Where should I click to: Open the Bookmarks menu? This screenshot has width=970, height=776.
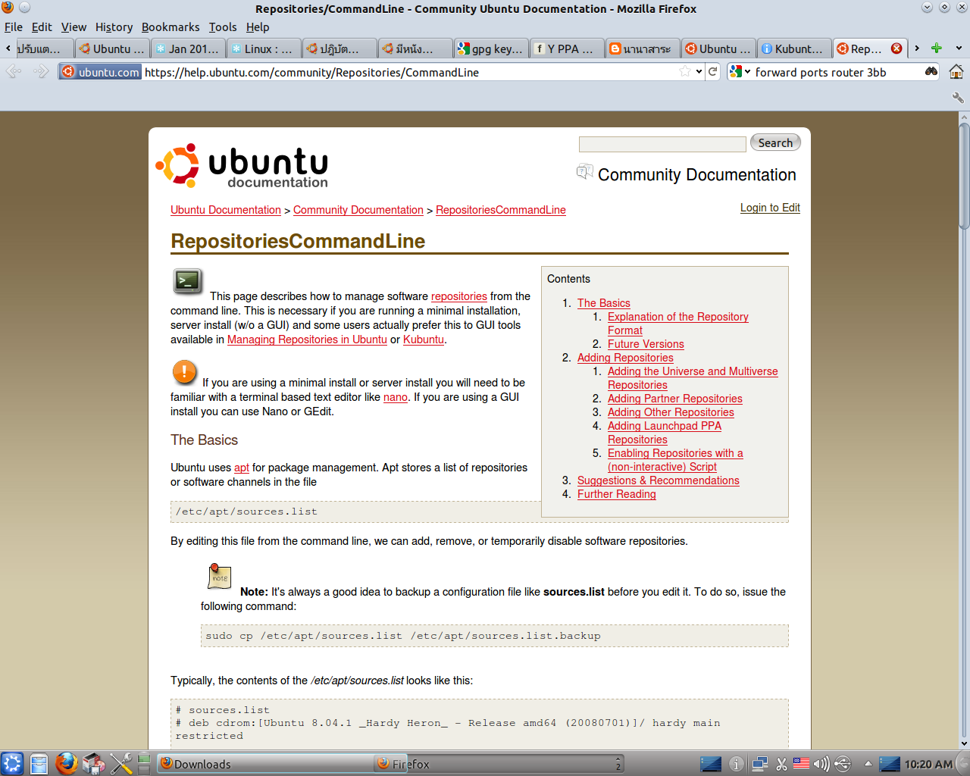click(171, 27)
